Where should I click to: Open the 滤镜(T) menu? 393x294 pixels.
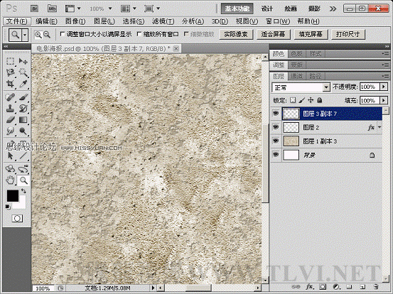pos(163,21)
